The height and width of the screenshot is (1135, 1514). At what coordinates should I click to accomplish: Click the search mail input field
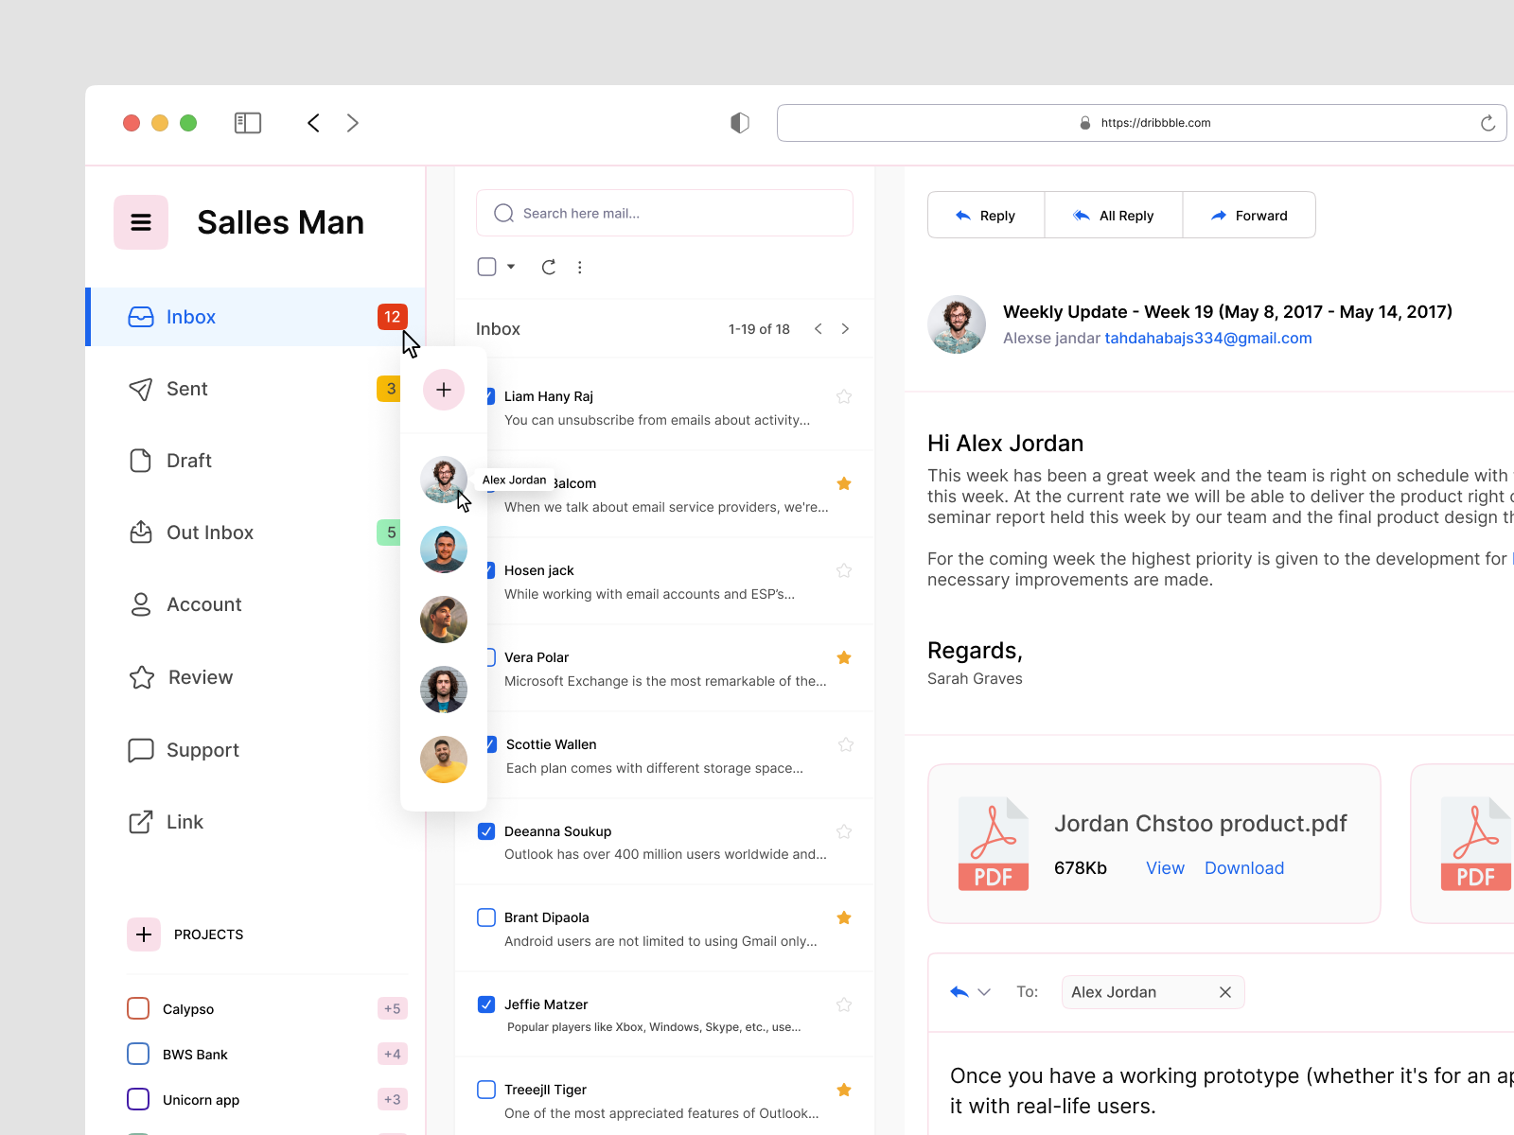pyautogui.click(x=664, y=214)
